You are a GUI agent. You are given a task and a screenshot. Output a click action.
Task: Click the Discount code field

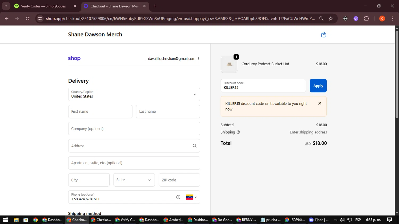(263, 86)
